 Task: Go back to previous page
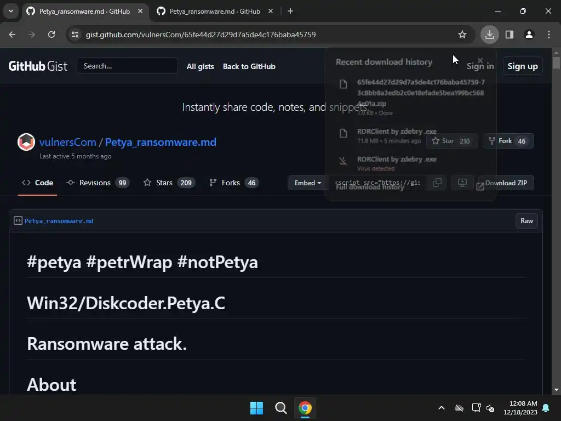tap(12, 35)
